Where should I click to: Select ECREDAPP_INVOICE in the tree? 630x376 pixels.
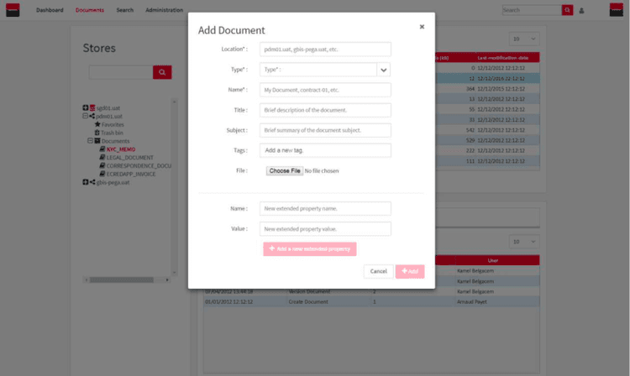pos(131,175)
